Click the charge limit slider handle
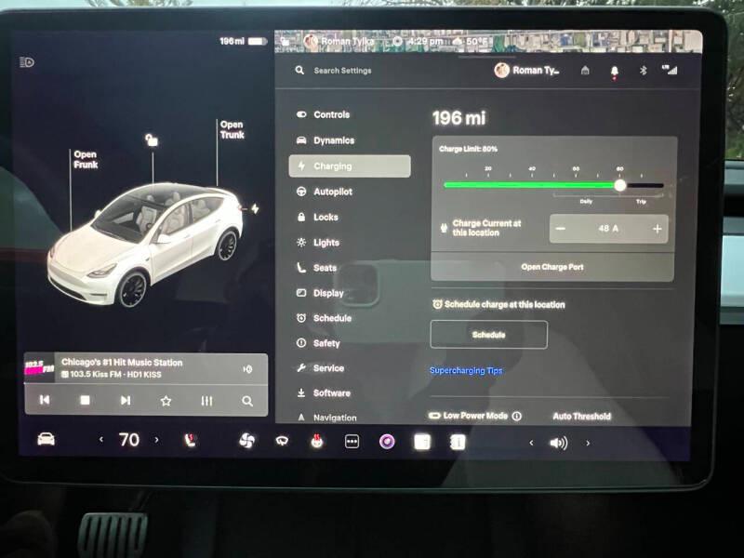Screen dimensions: 744x558 click(620, 185)
